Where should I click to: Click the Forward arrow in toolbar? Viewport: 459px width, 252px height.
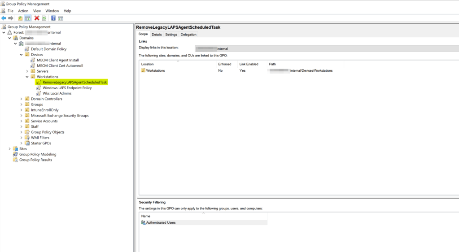(11, 18)
